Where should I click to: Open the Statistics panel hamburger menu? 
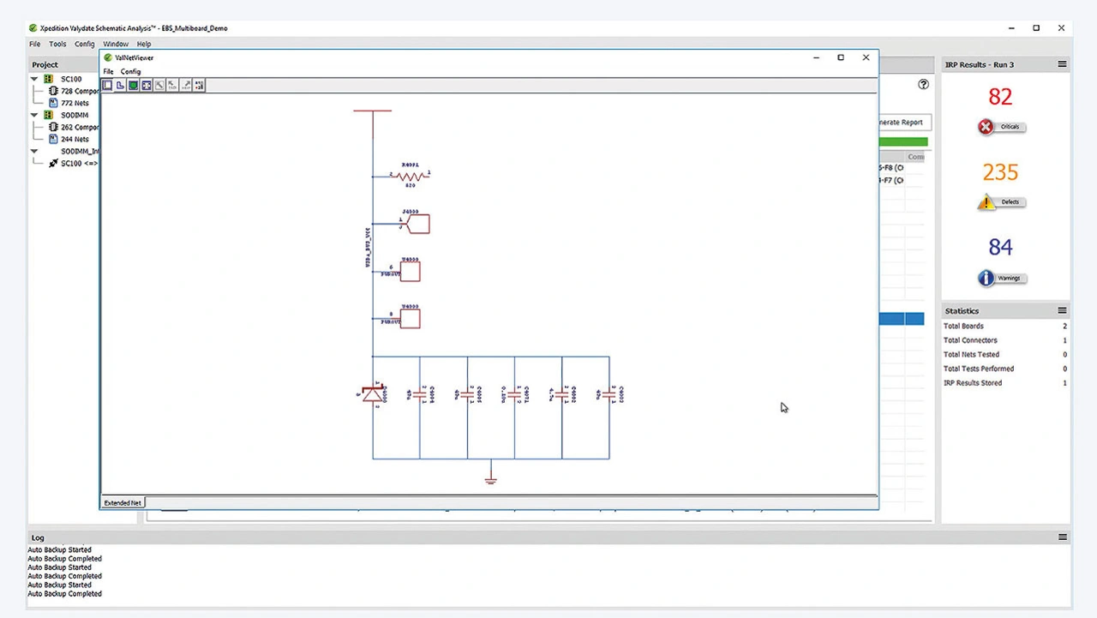[x=1062, y=310]
